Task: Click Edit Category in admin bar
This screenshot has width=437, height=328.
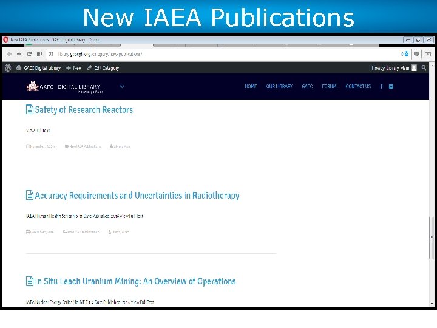Action: pyautogui.click(x=103, y=68)
